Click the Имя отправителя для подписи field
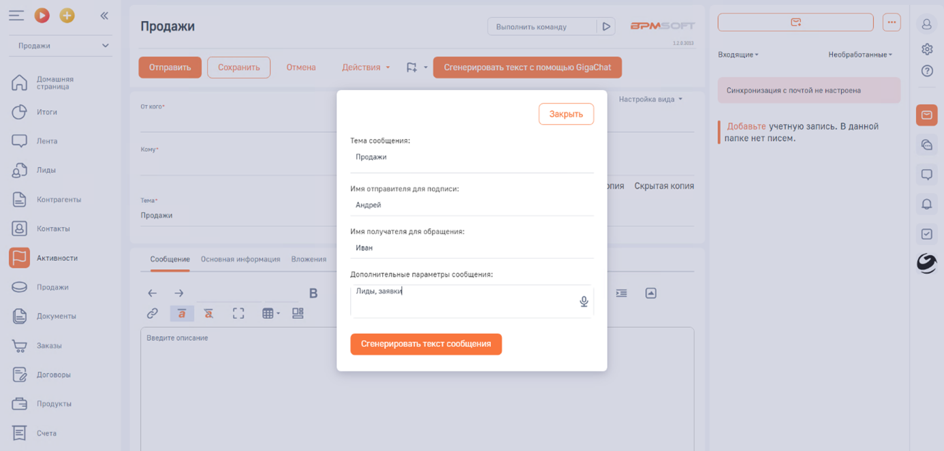 pos(472,205)
